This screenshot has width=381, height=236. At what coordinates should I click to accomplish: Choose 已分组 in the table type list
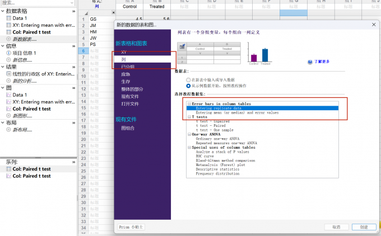tap(127, 67)
